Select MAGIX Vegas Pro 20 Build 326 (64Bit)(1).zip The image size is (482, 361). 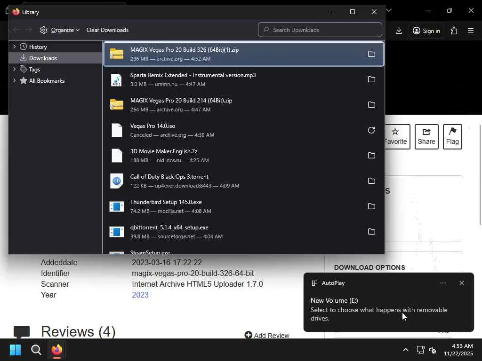(x=244, y=54)
